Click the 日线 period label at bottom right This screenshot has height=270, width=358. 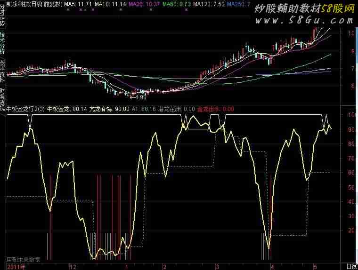point(352,267)
